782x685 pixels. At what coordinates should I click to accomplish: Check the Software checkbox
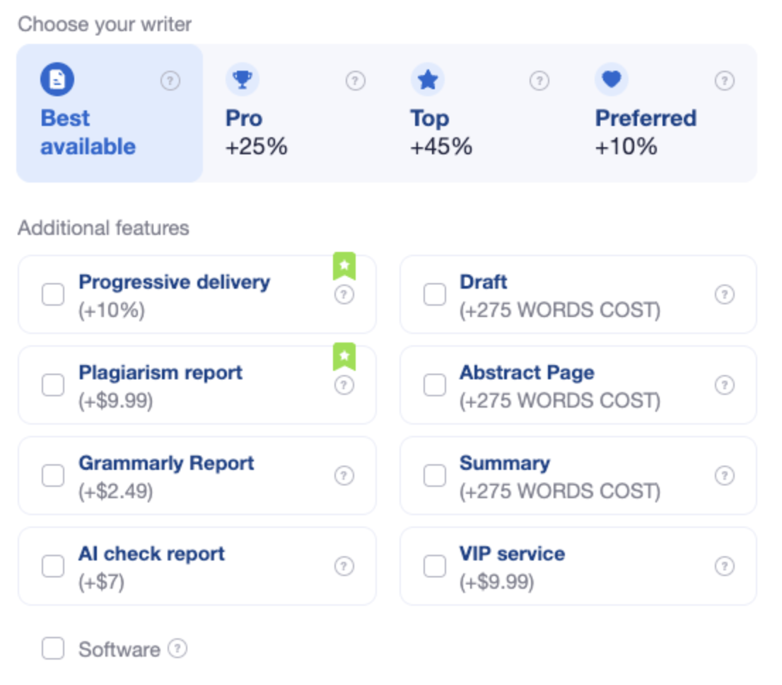click(x=53, y=648)
